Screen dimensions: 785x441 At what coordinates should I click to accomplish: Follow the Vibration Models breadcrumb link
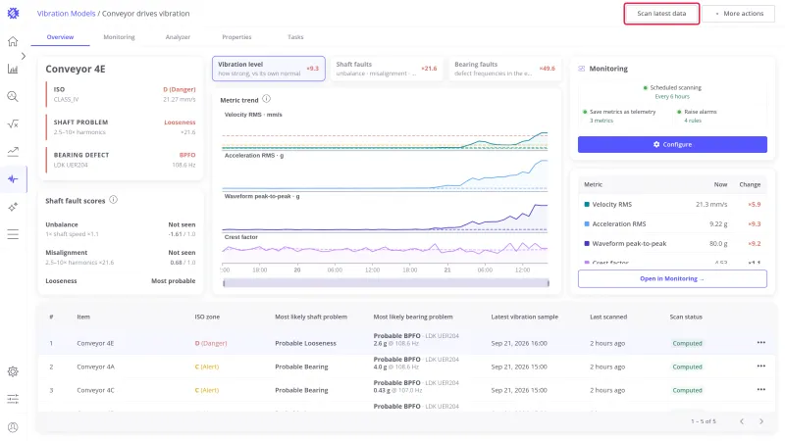tap(66, 14)
